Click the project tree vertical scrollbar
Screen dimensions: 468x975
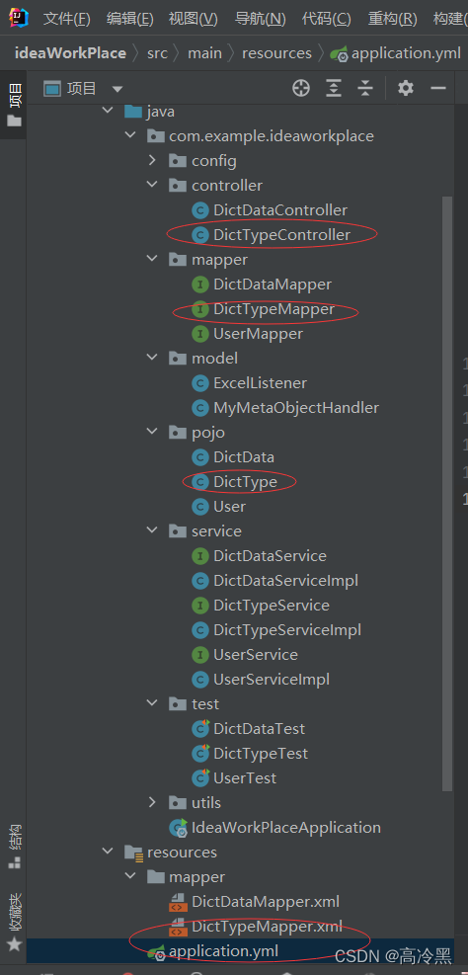(447, 494)
